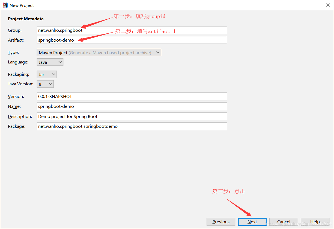Screen dimensions: 334x229
Task: Edit the Artifact input field
Action: pyautogui.click(x=132, y=40)
